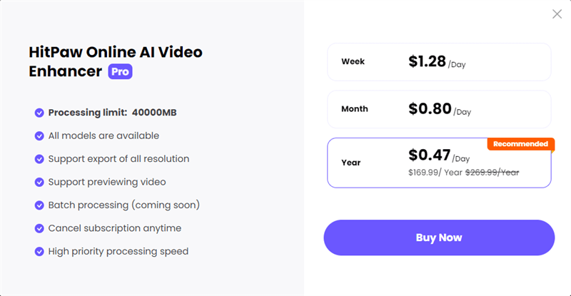Click the Buy Now button
The height and width of the screenshot is (296, 571).
click(x=439, y=238)
